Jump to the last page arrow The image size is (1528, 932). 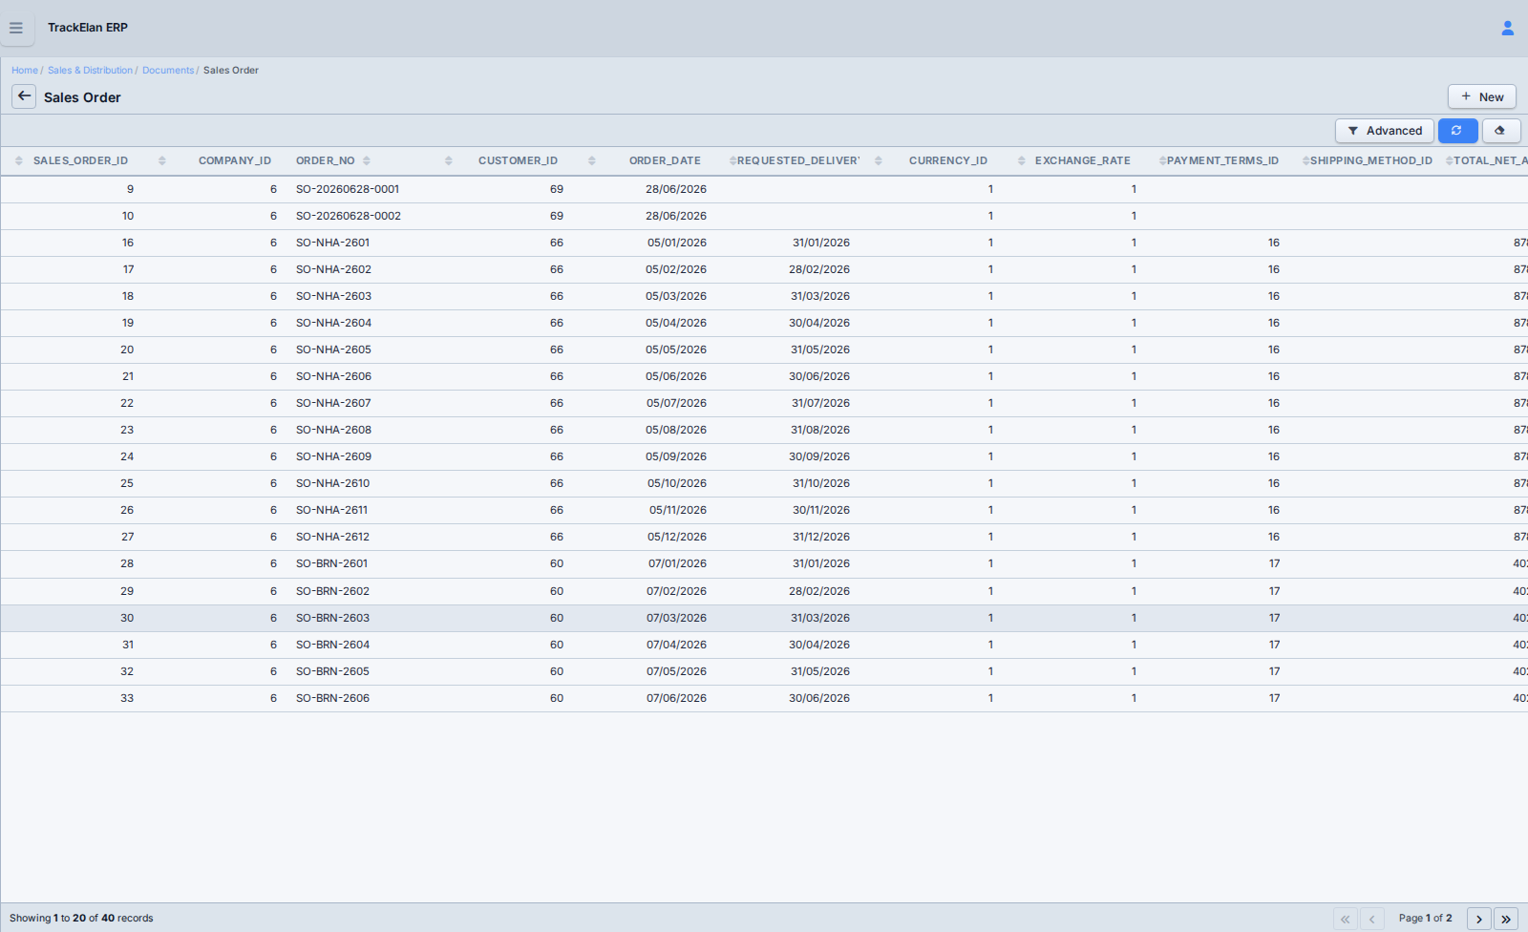pos(1505,919)
